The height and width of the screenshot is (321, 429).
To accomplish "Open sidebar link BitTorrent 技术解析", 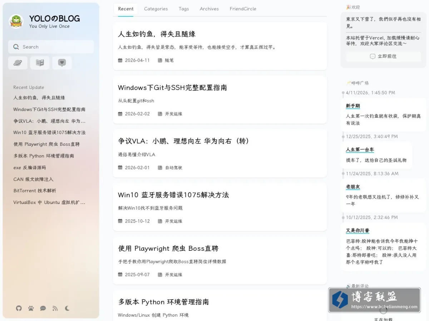I will (35, 191).
